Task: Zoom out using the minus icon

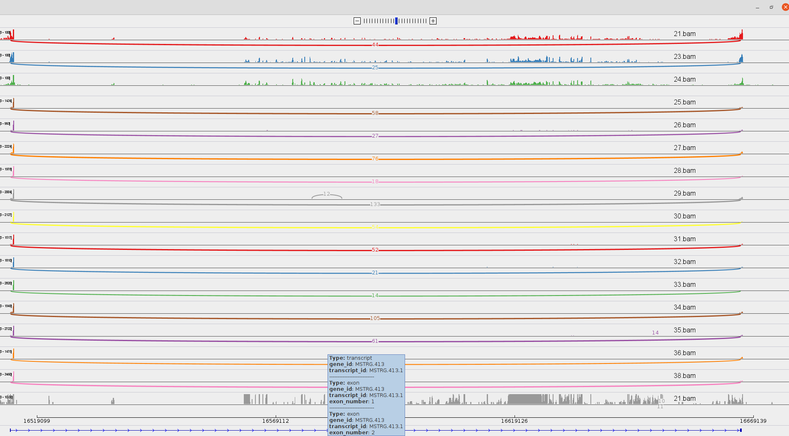Action: pyautogui.click(x=357, y=21)
